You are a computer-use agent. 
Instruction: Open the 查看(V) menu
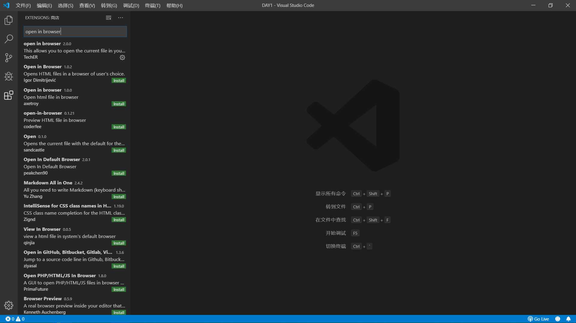coord(87,5)
